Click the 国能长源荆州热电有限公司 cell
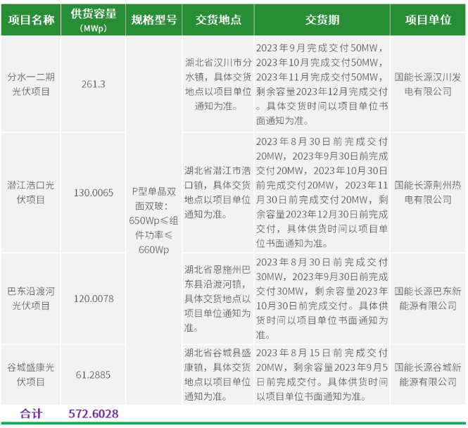This screenshot has width=468, height=428. coord(428,192)
